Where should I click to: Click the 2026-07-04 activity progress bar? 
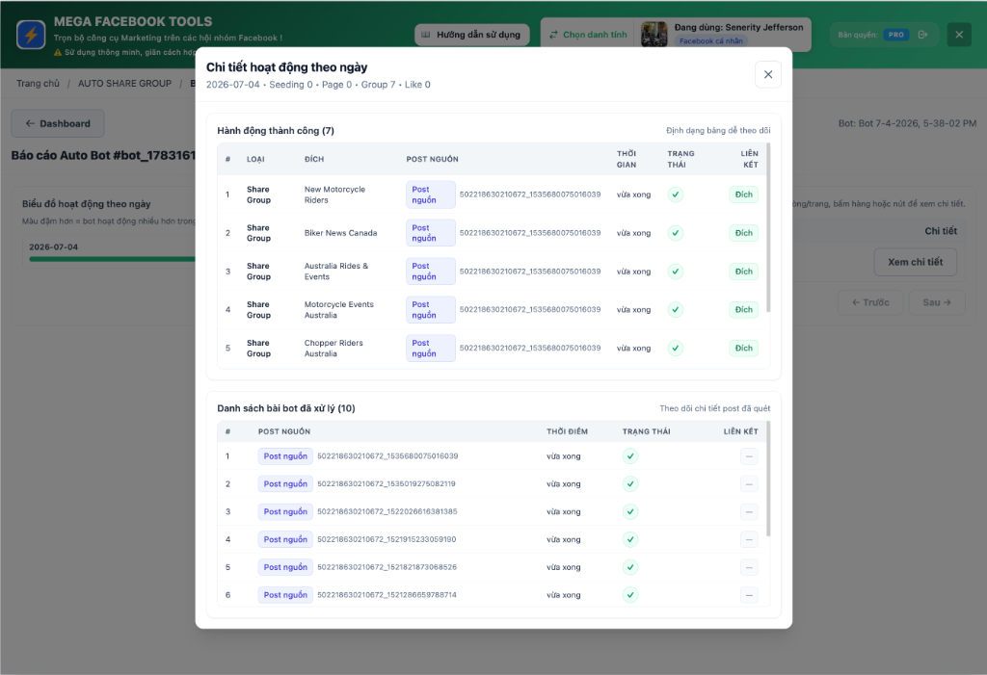[x=112, y=259]
